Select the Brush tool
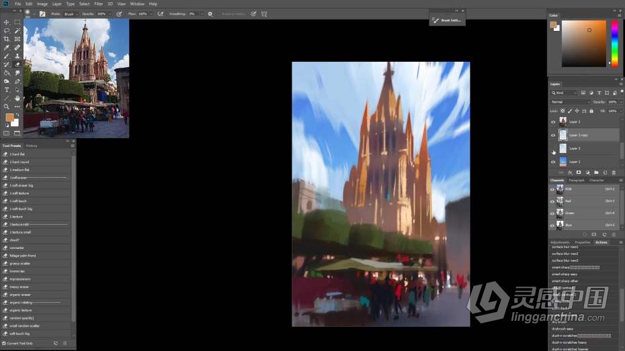 pos(6,56)
